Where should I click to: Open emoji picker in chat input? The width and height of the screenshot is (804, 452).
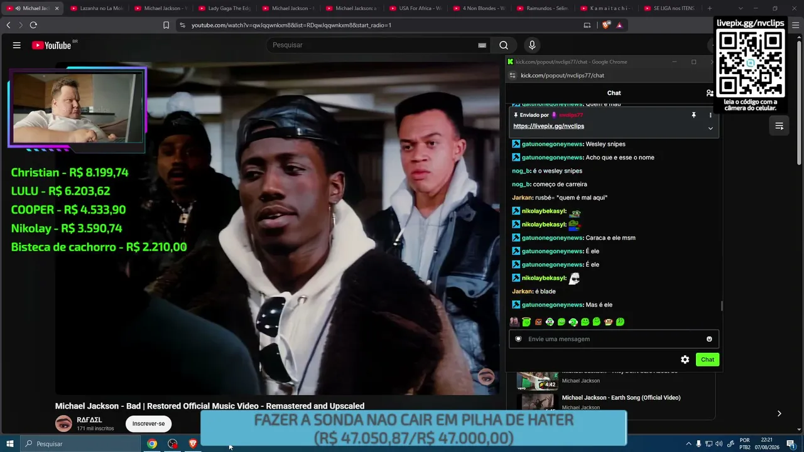(709, 339)
